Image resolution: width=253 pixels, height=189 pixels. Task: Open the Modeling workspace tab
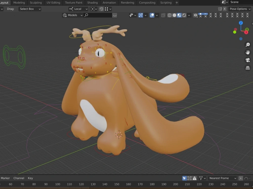tap(19, 3)
